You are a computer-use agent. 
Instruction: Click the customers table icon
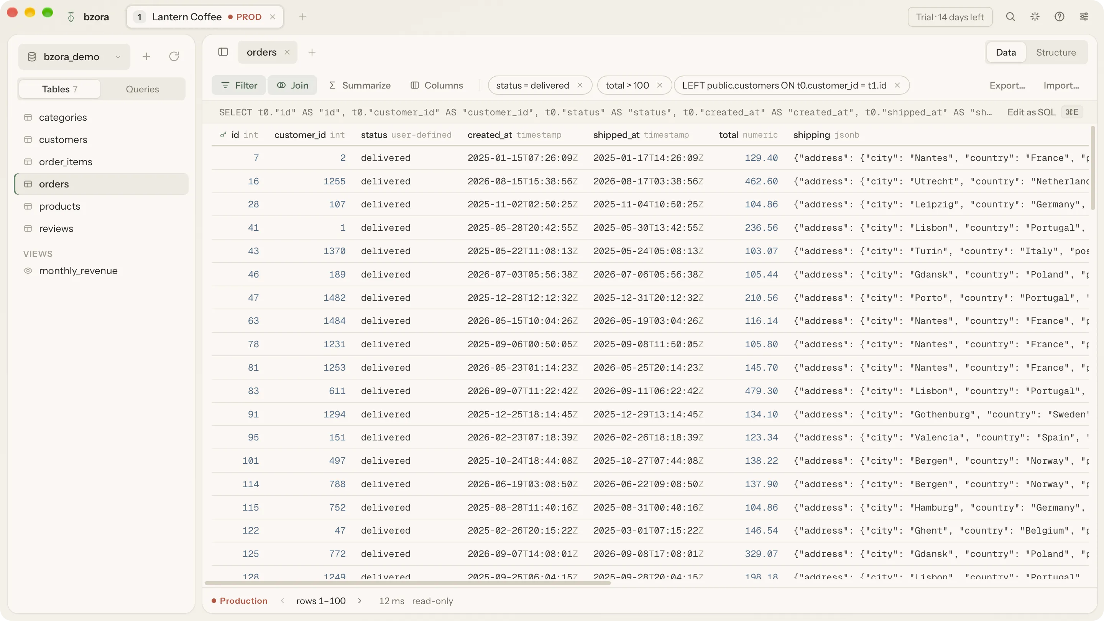(x=28, y=140)
